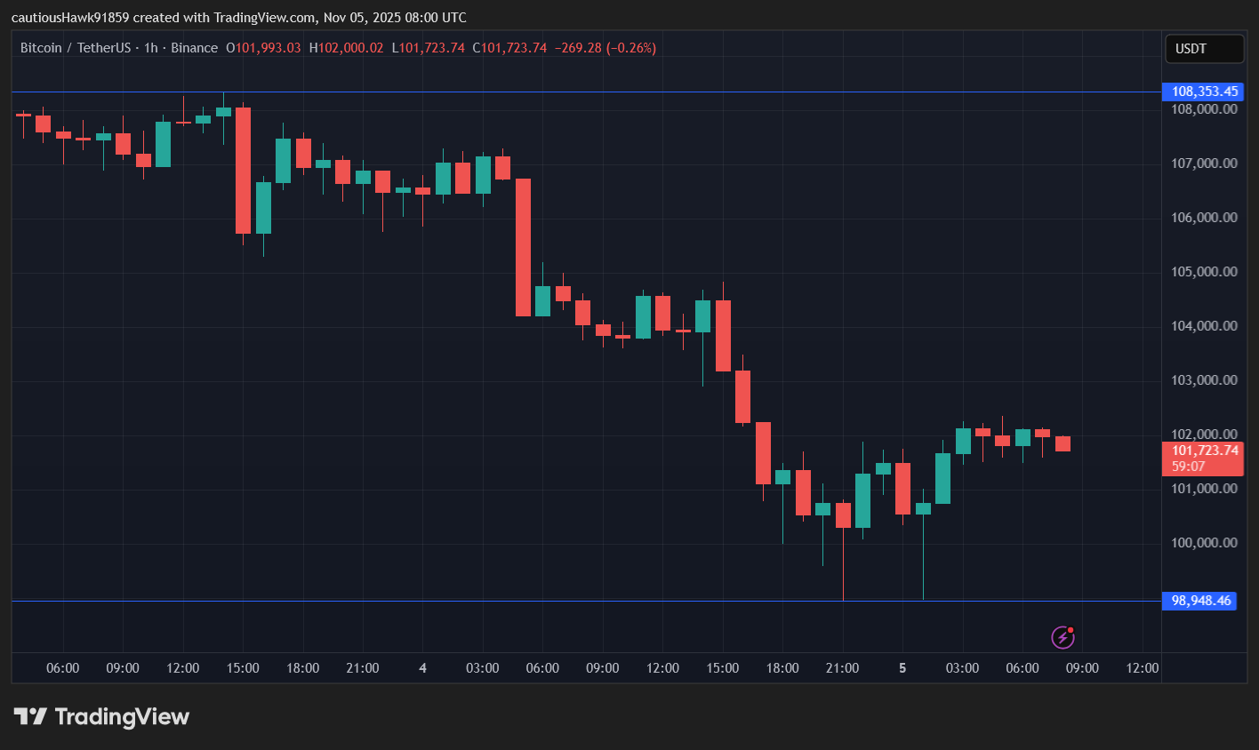Click the change percentage −0.26%
This screenshot has width=1259, height=750.
630,48
